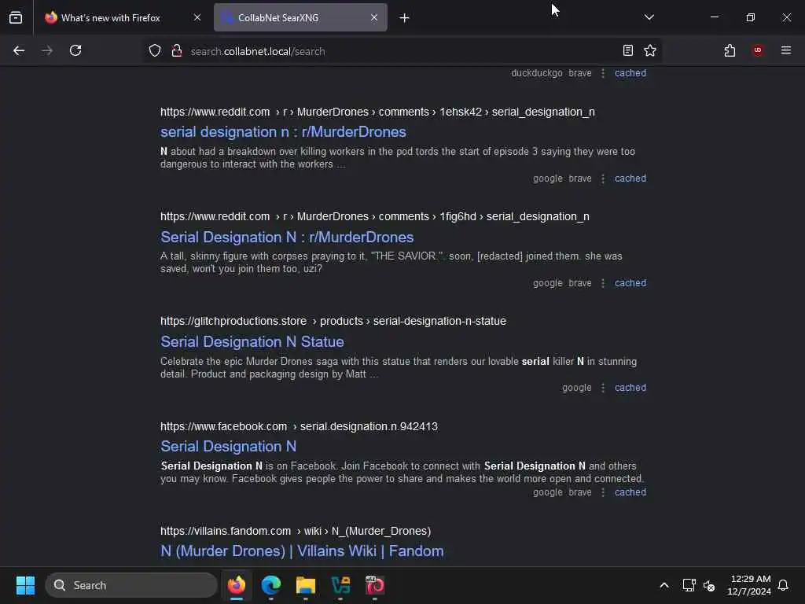Open the green VS app in taskbar
Image resolution: width=805 pixels, height=604 pixels.
pyautogui.click(x=340, y=585)
